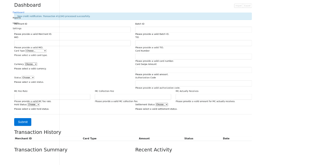This screenshot has height=165, width=315.
Task: Open the Settlement Status dropdown
Action: click(x=161, y=104)
